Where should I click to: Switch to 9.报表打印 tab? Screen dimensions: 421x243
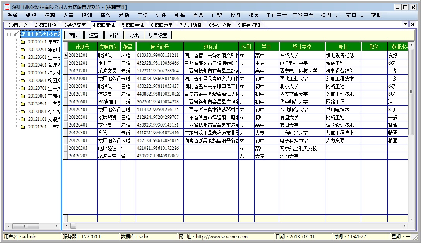coord(249,25)
